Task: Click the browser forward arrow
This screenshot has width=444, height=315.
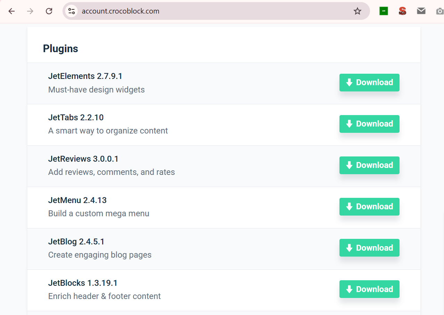Action: pyautogui.click(x=30, y=11)
